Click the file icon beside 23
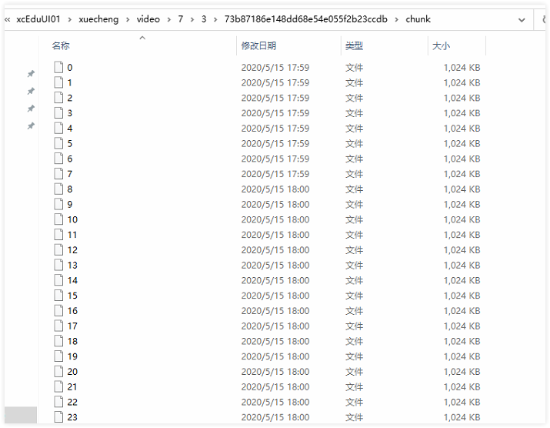Screen dimensions: 550x428 pyautogui.click(x=58, y=417)
